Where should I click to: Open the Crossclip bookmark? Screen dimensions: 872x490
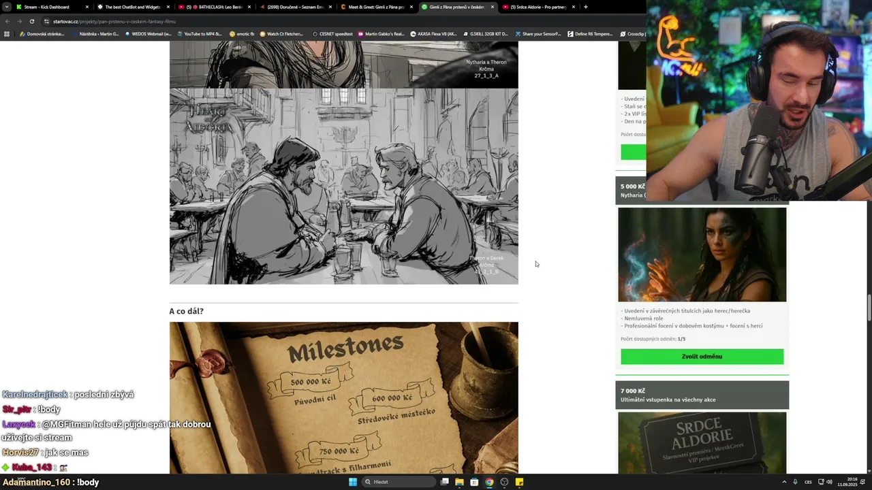pos(633,33)
